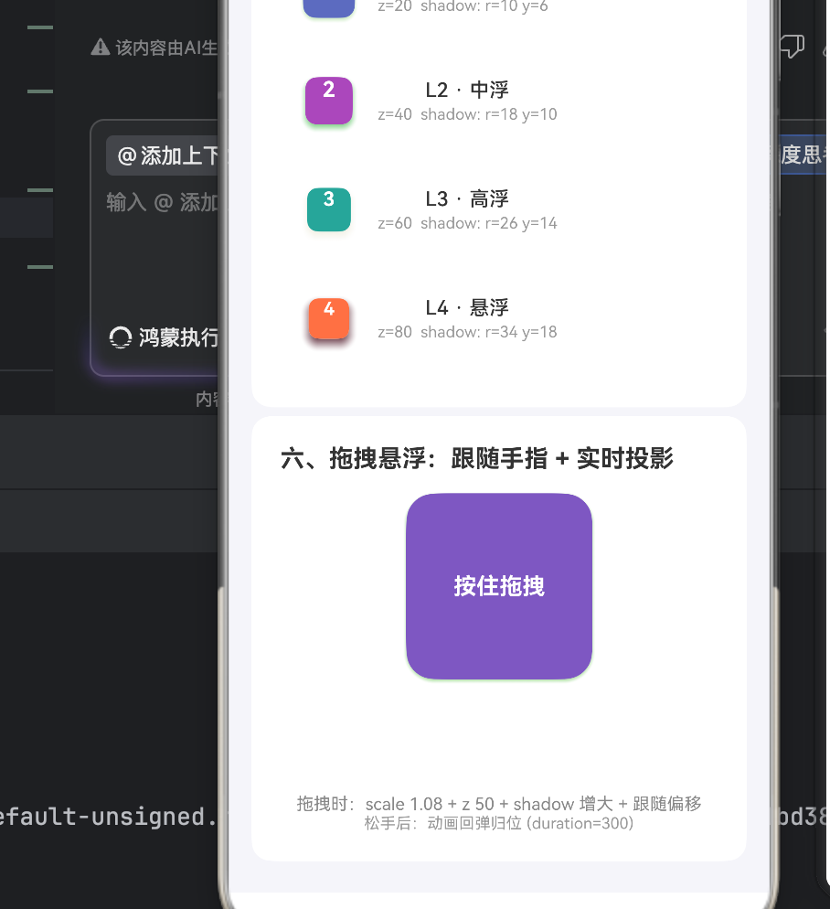Click the L4 · 悬浮 label
The height and width of the screenshot is (909, 830).
tap(467, 308)
